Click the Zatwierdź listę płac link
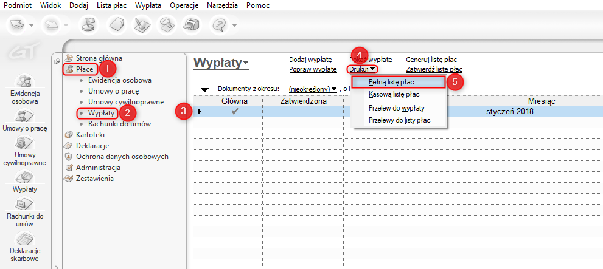Viewport: 603px width, 269px height. [x=434, y=69]
